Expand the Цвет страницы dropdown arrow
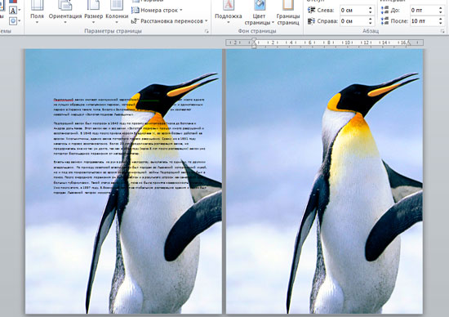This screenshot has height=317, width=449. 273,22
